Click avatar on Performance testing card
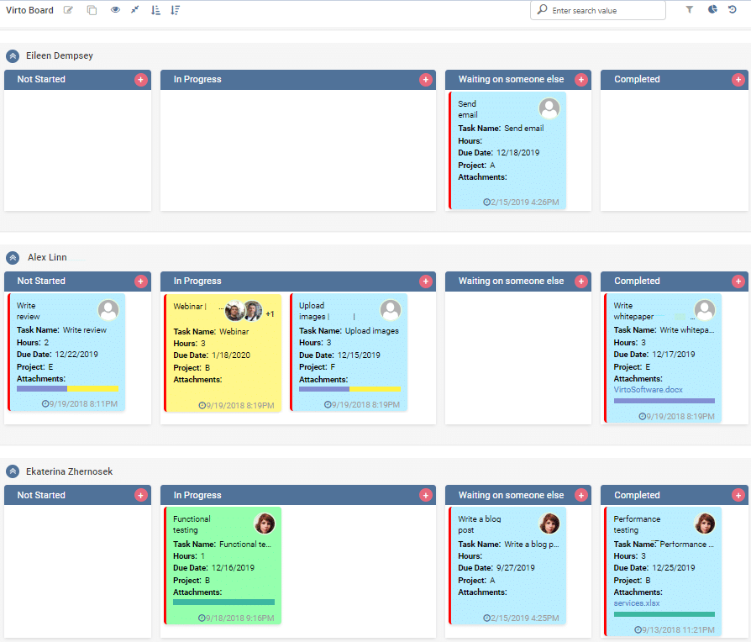Screen dimensions: 751x642 705,524
